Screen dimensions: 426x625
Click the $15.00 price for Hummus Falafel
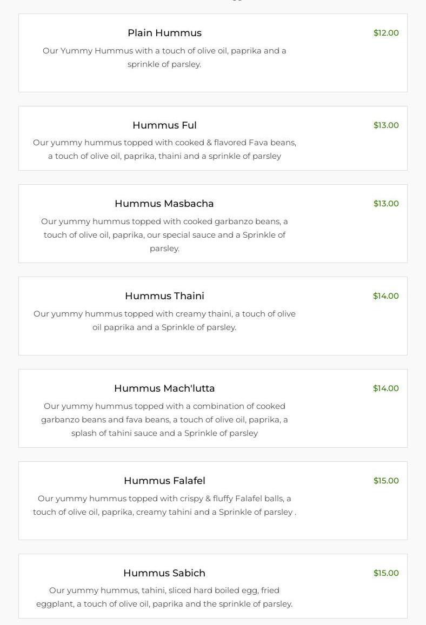click(386, 481)
